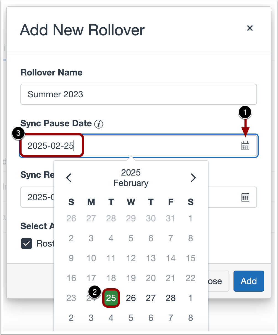Focus the Rollover Name text field
The image size is (278, 335).
(138, 94)
